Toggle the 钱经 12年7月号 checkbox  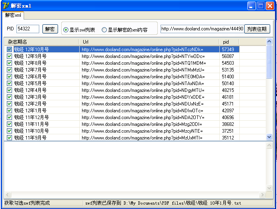point(9,70)
